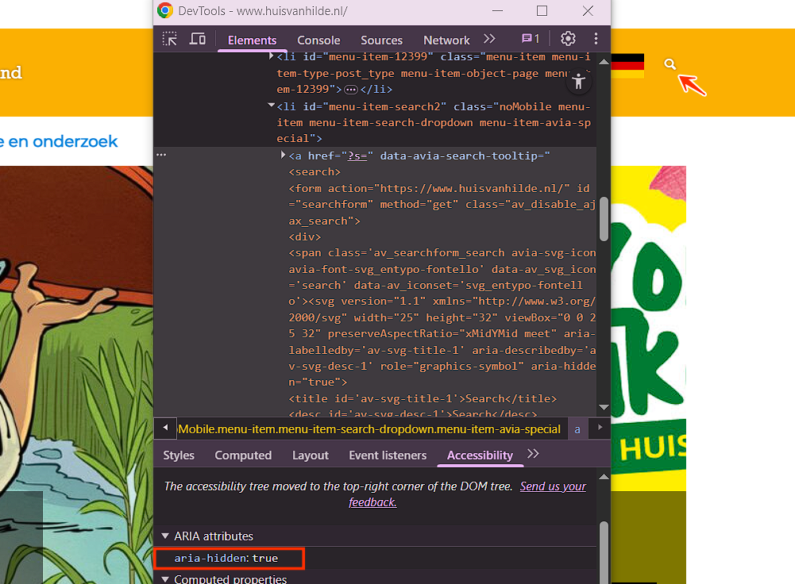795x584 pixels.
Task: Toggle the device toolbar icon
Action: pos(197,39)
